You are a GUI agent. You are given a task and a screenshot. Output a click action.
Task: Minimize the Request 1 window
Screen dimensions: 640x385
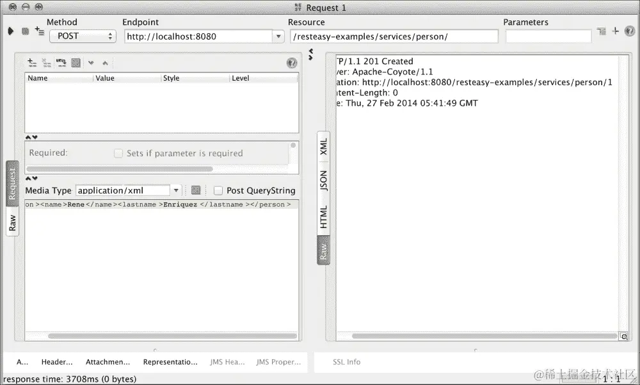26,7
